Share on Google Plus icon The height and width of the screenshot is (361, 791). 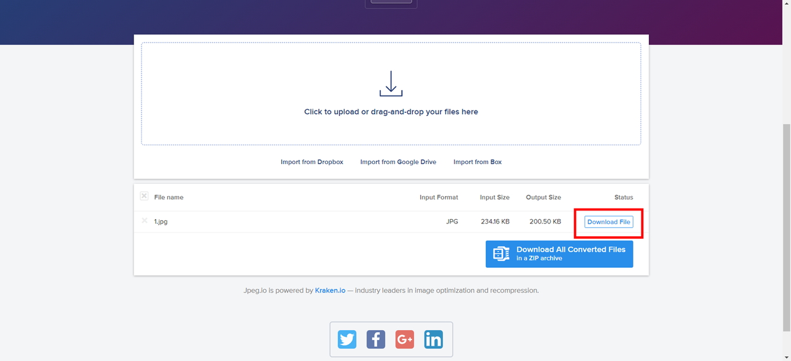(405, 339)
